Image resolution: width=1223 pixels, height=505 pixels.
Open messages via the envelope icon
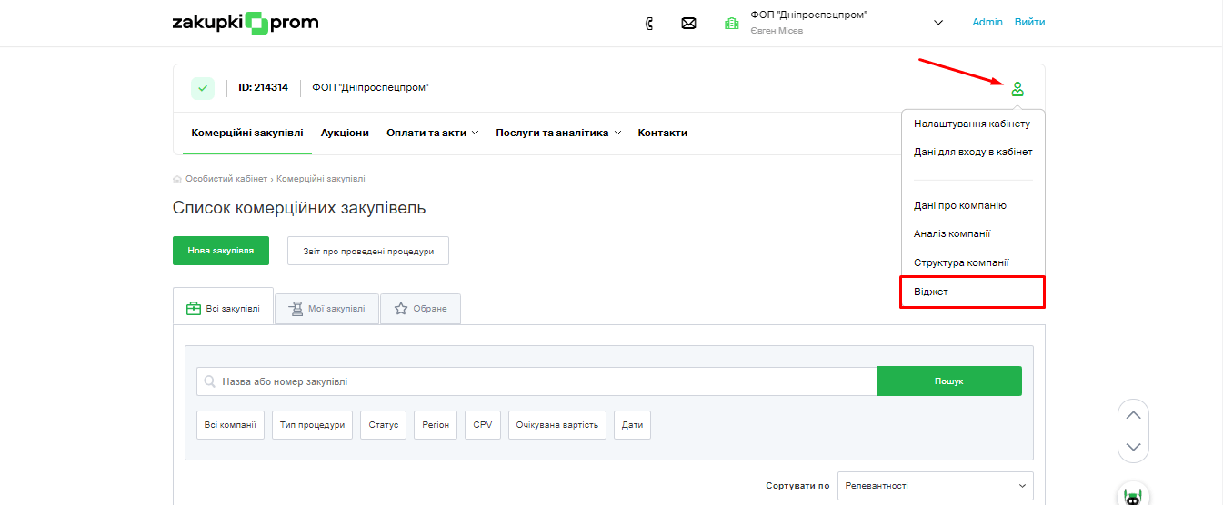coord(688,24)
